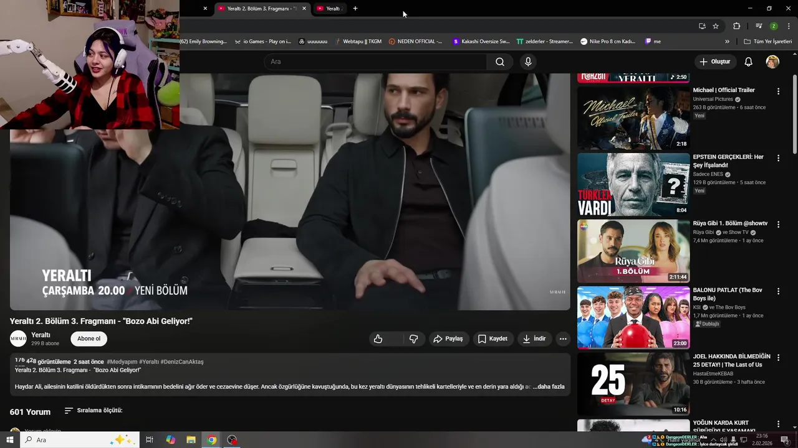Close the active Yeraltı 2. Bölüm tab

tap(304, 9)
